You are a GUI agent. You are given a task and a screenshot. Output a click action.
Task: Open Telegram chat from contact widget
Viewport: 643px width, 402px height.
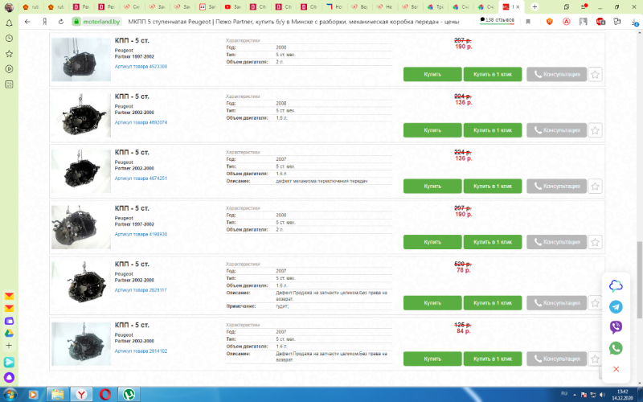[616, 306]
